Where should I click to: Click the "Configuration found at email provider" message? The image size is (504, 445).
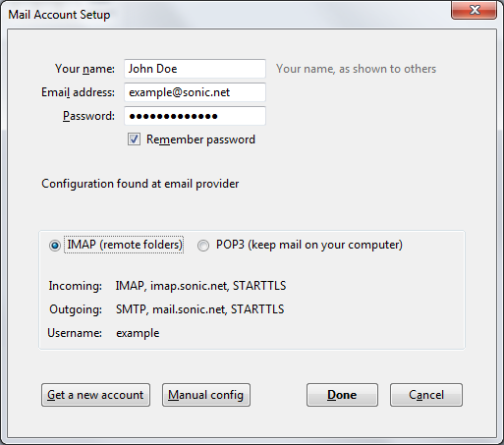coord(140,184)
